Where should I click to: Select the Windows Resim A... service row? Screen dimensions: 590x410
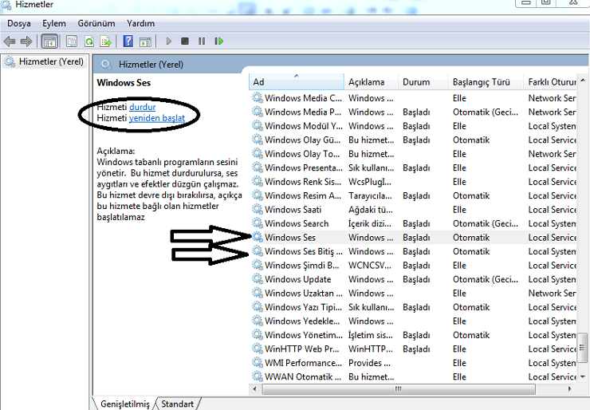(413, 195)
